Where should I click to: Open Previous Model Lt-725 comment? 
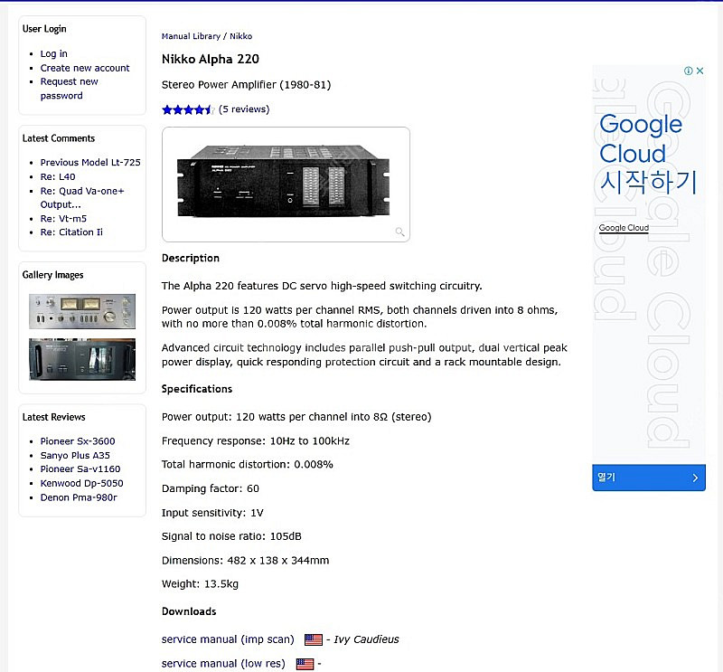(90, 163)
